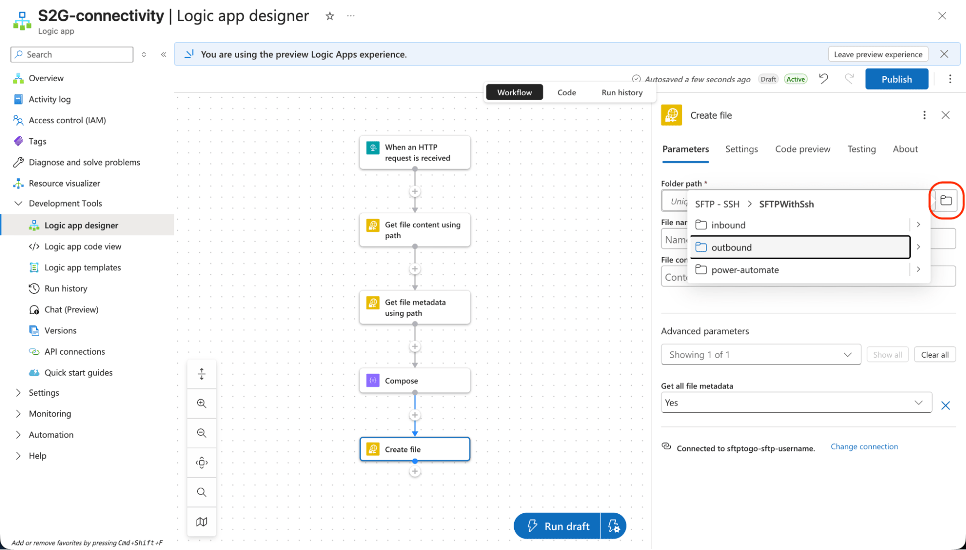The width and height of the screenshot is (966, 550).
Task: Switch to the Code view tab
Action: (566, 92)
